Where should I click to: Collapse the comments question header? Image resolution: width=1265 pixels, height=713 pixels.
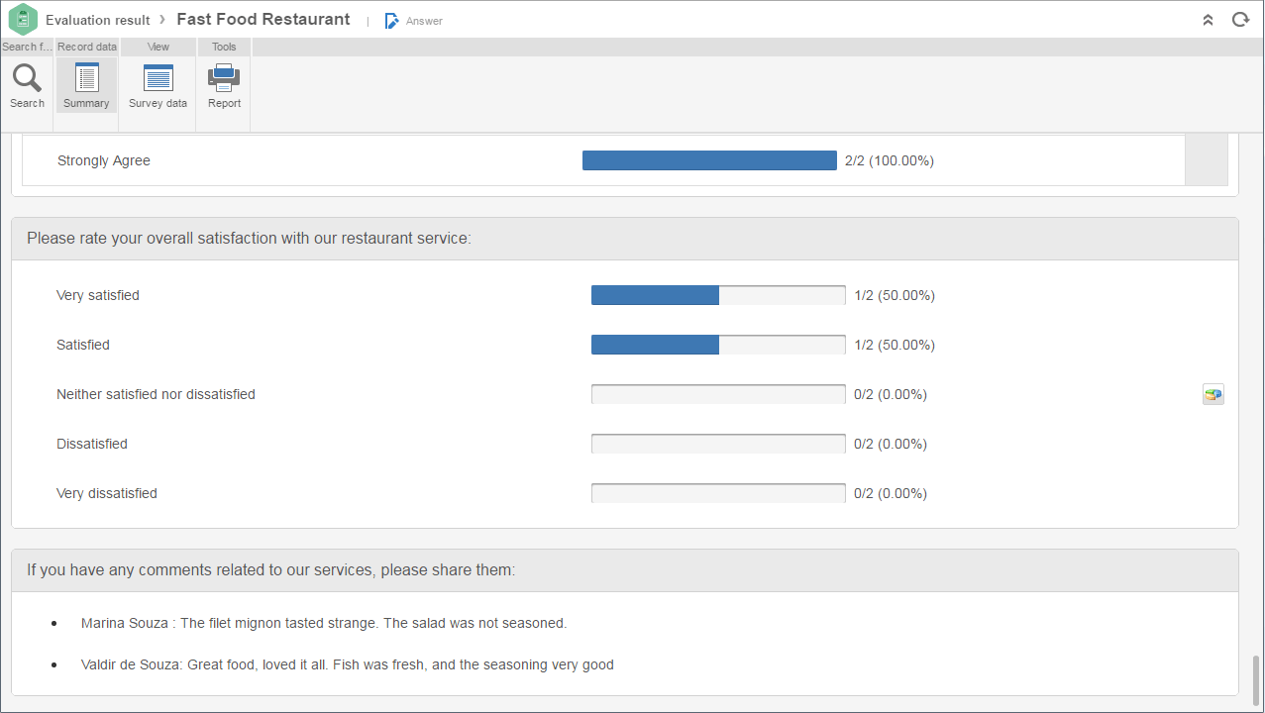point(625,570)
